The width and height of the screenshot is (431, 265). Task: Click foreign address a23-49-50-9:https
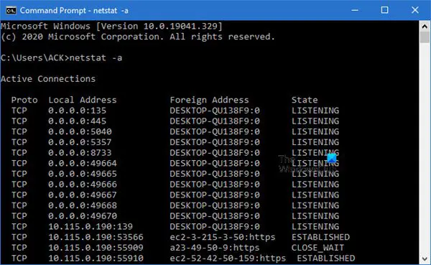coord(214,248)
